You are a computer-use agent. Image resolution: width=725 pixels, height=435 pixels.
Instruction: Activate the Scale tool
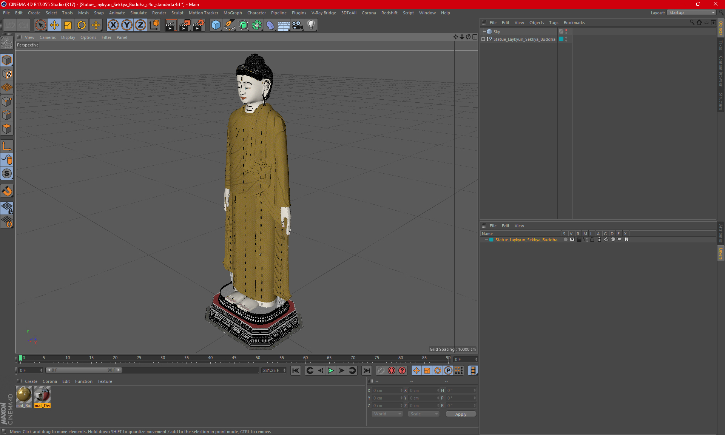(x=68, y=25)
